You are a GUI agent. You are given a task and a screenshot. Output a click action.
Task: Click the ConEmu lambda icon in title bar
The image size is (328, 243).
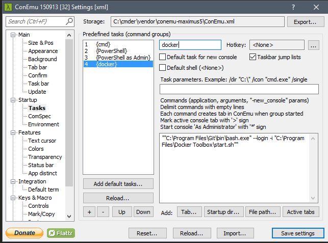coord(8,7)
